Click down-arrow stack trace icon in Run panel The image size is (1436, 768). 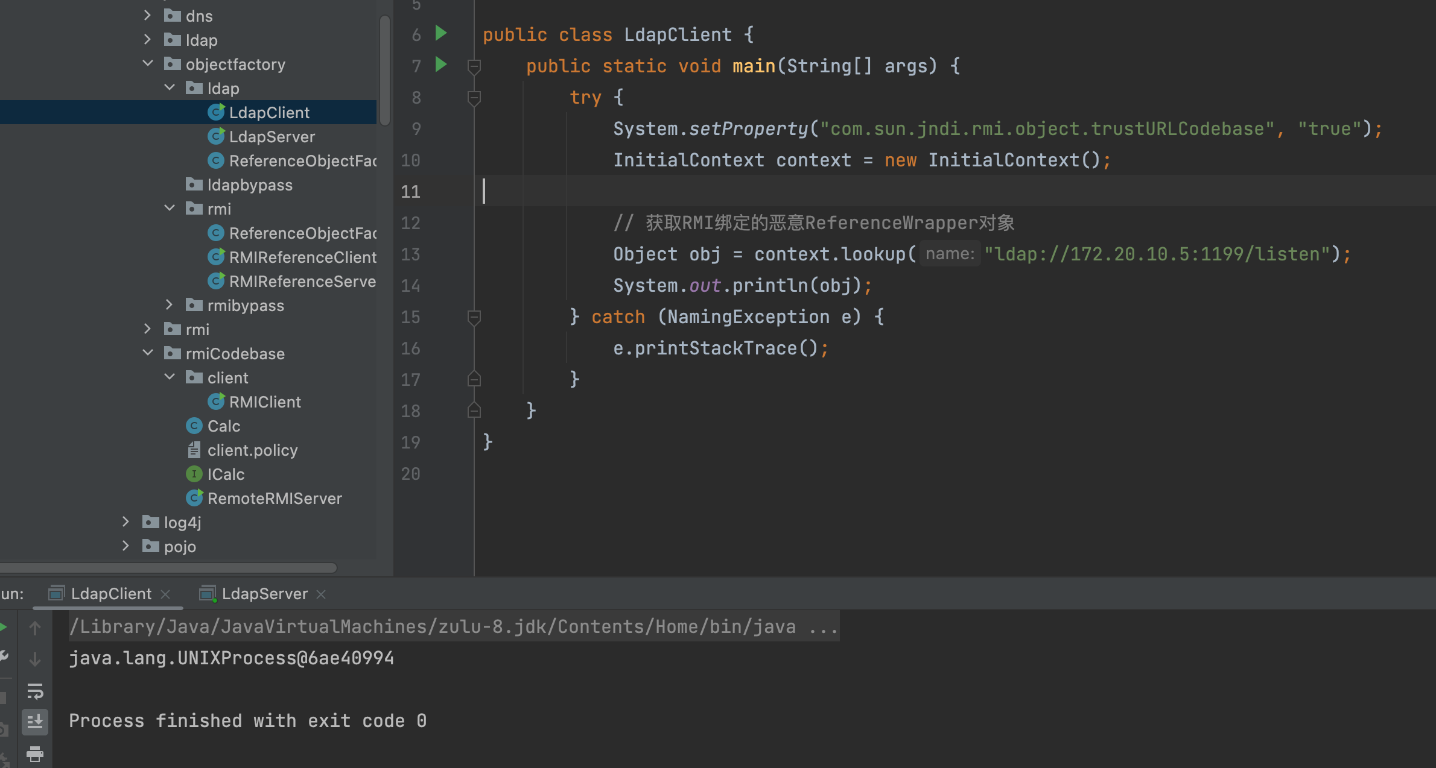point(35,659)
